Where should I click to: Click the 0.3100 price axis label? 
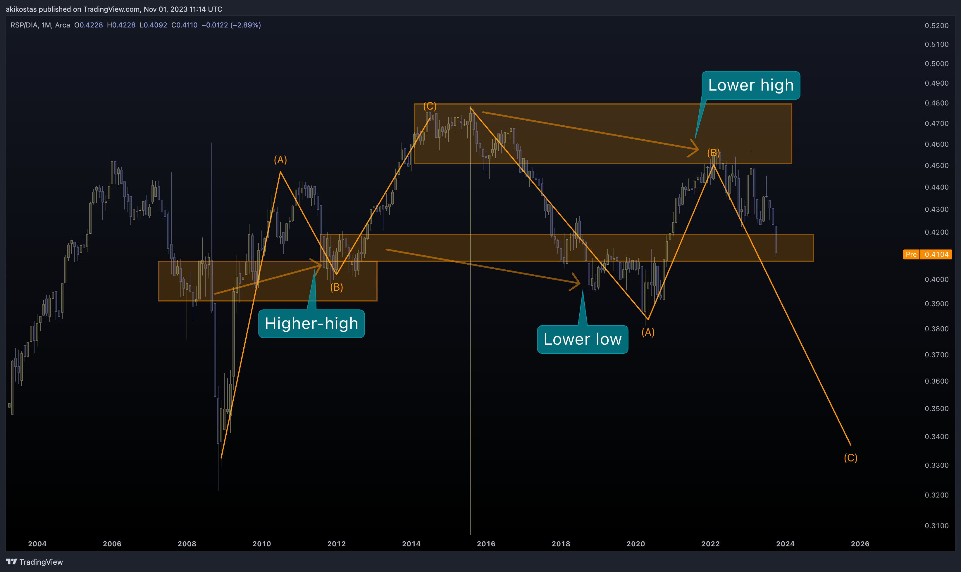[937, 526]
